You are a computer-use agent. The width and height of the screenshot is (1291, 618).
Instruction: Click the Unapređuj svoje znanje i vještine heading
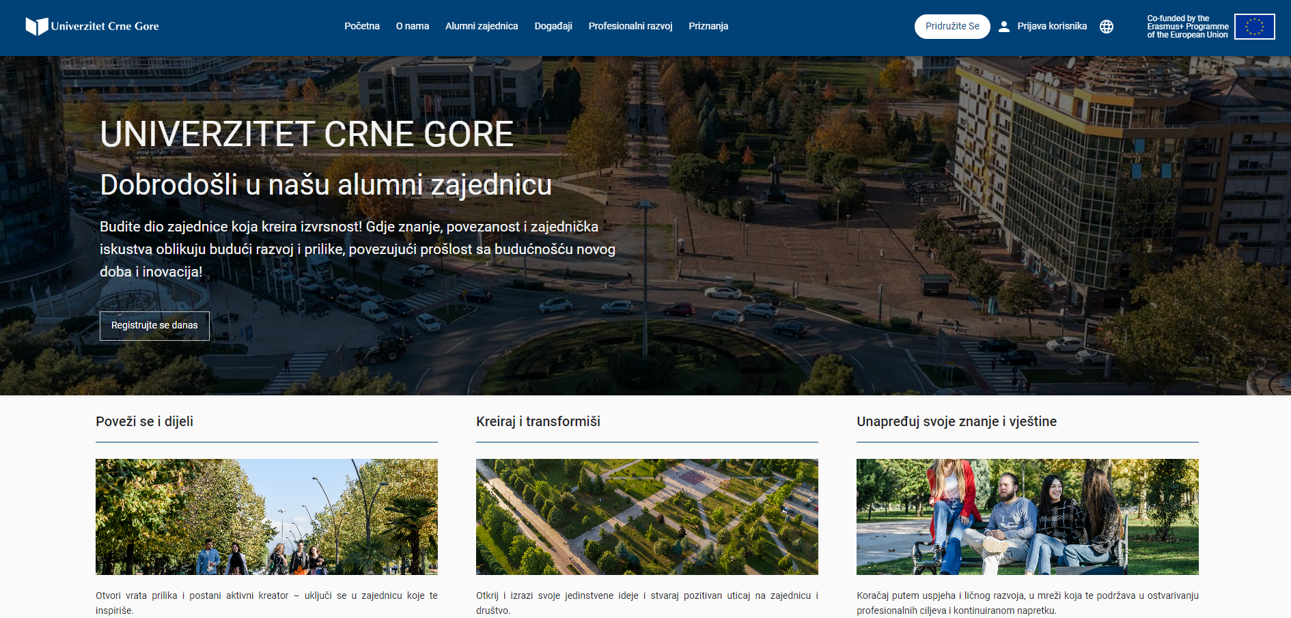point(956,421)
